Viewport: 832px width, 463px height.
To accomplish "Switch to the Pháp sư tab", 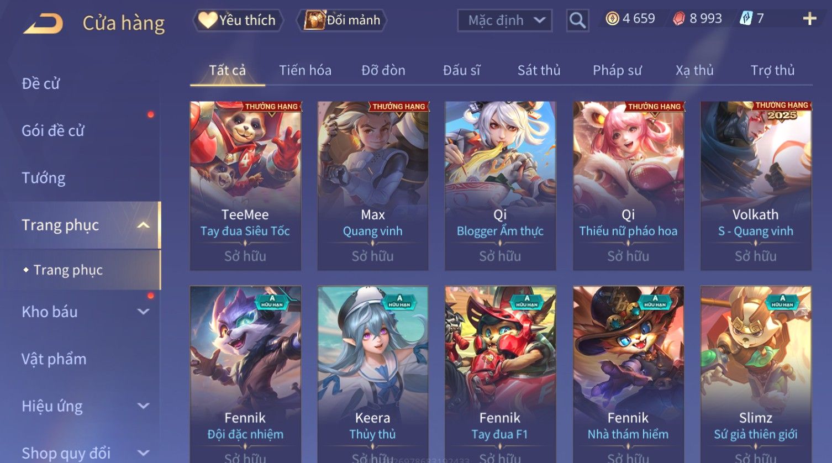I will [617, 71].
